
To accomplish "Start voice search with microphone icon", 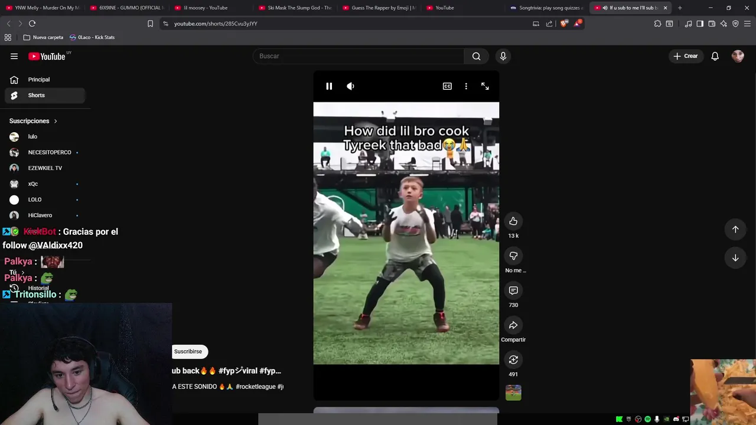I will coord(503,56).
